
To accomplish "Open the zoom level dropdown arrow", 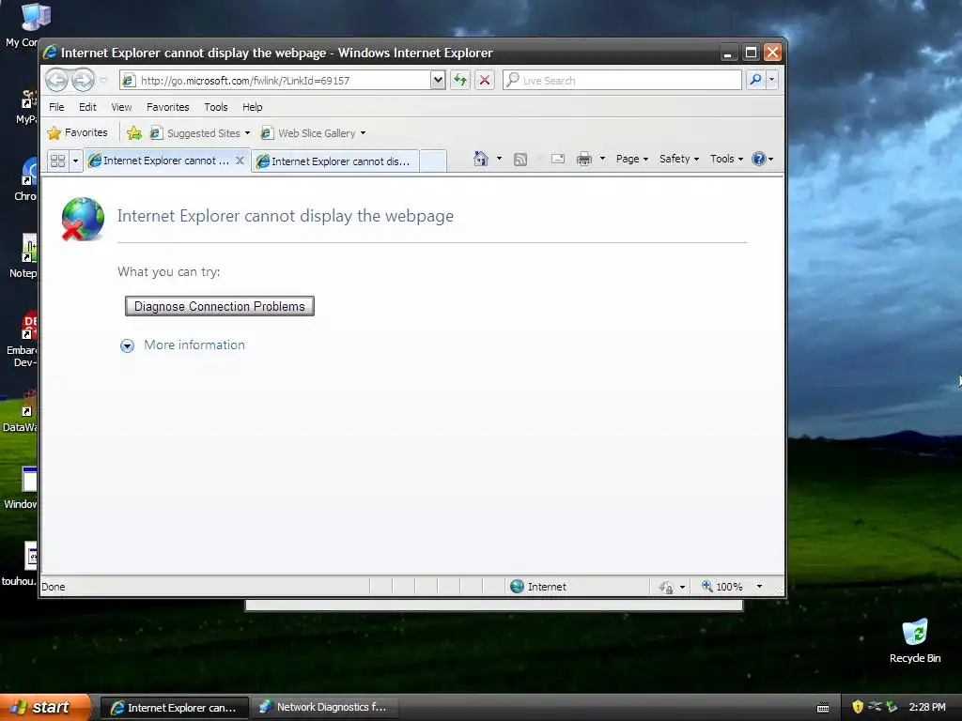I will click(x=759, y=587).
